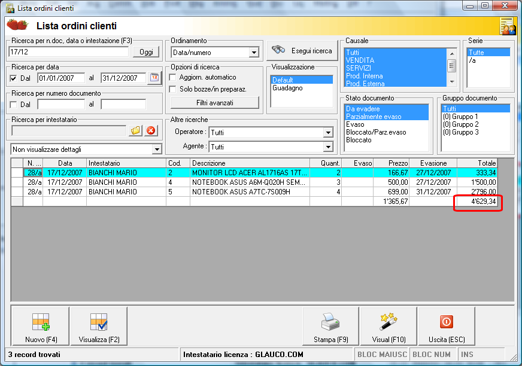Enable Aggiorn. automatico checkbox

coord(172,77)
